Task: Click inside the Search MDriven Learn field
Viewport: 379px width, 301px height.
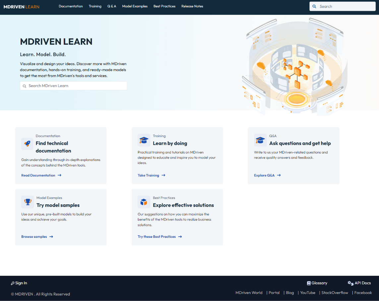Action: 73,85
